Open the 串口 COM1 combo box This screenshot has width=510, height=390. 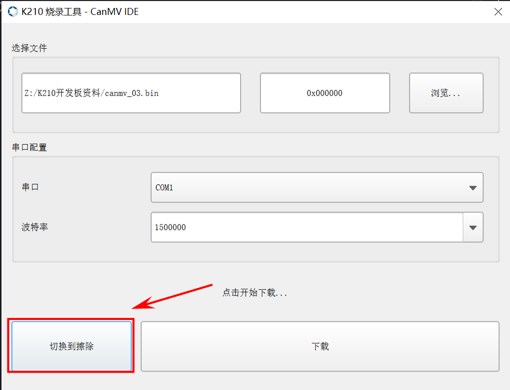point(308,187)
